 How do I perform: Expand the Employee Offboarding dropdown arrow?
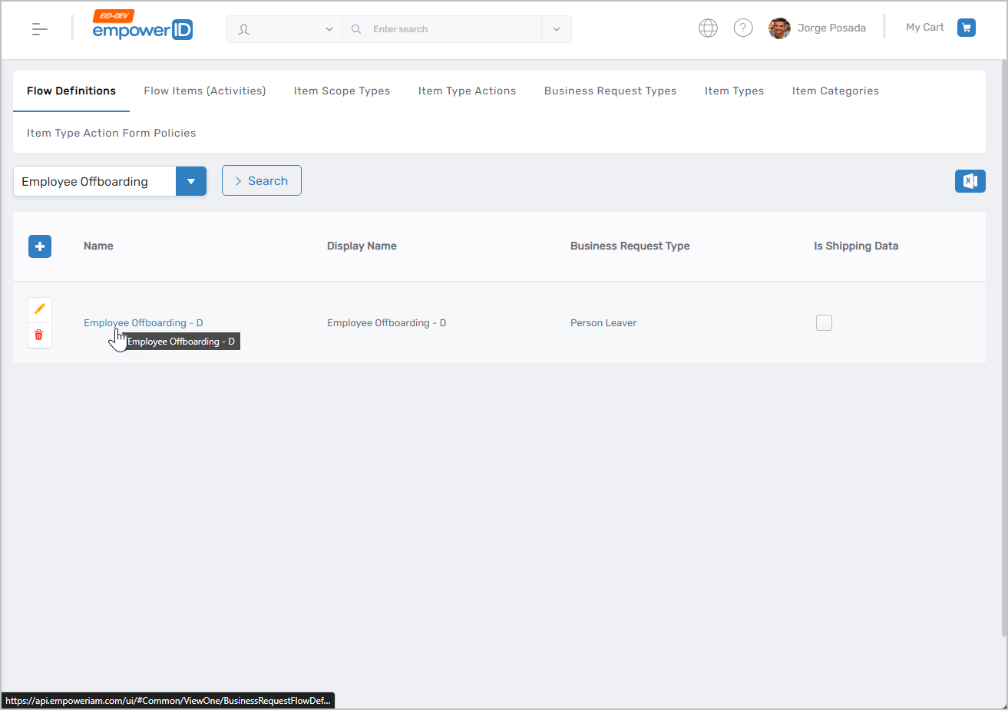click(191, 182)
